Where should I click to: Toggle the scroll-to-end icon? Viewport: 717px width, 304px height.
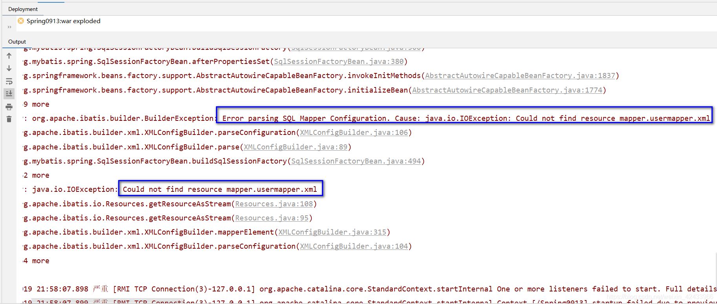(x=9, y=94)
